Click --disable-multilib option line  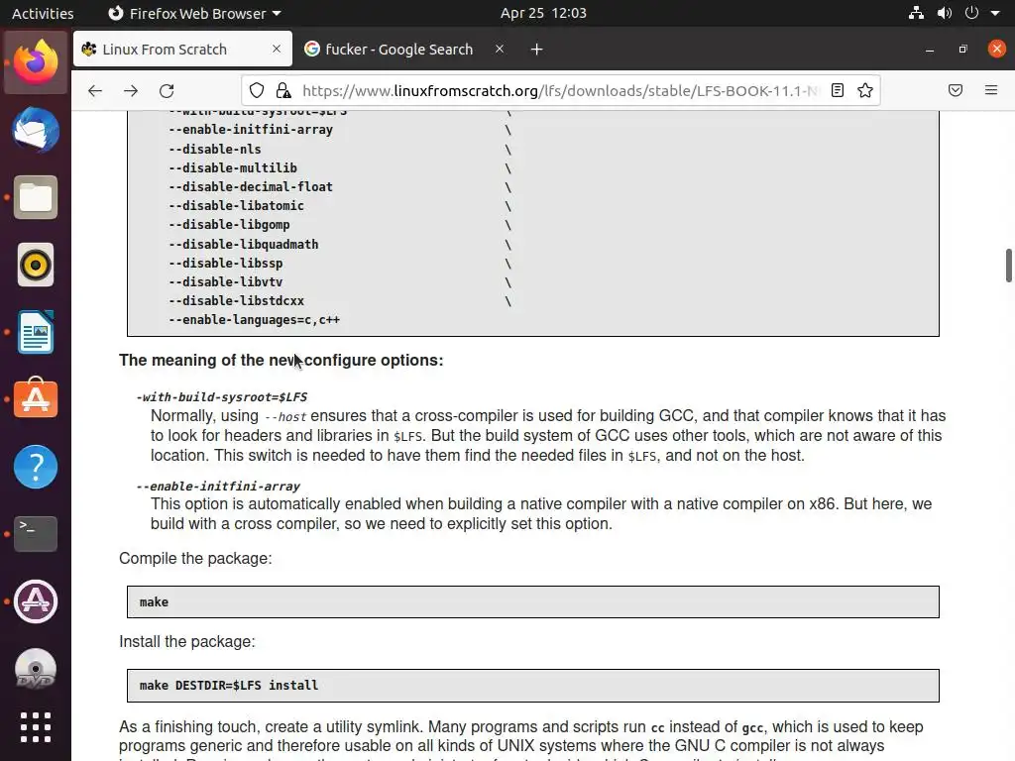(233, 168)
